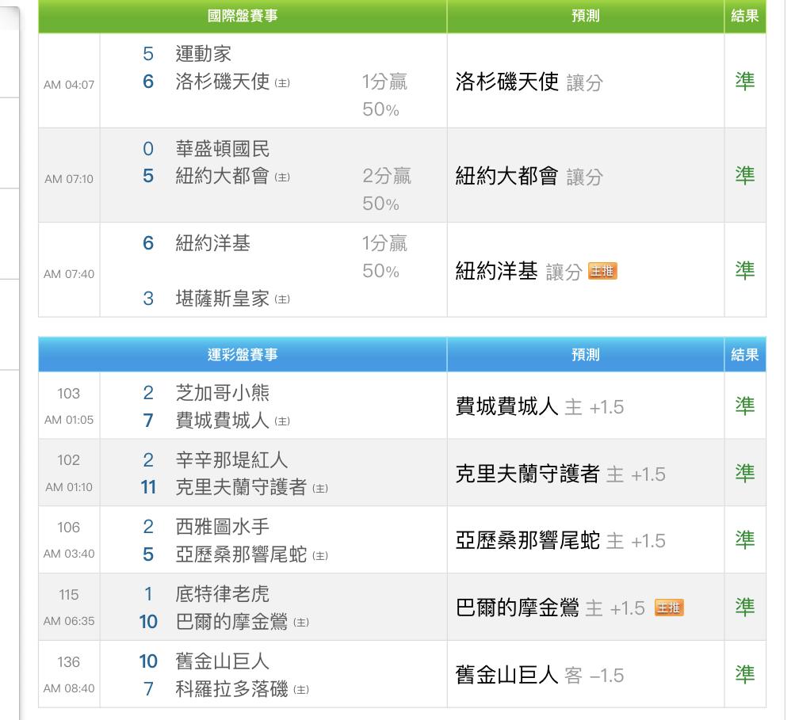Select the AM 08:40 start time

click(x=69, y=688)
